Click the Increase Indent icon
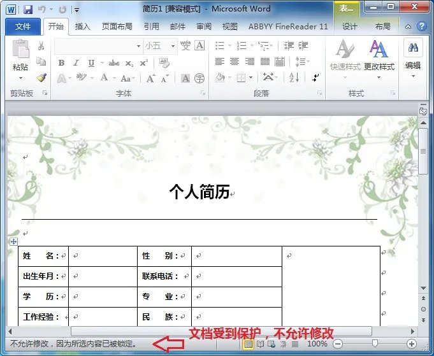Screen dimensions: 434x356 [303, 46]
